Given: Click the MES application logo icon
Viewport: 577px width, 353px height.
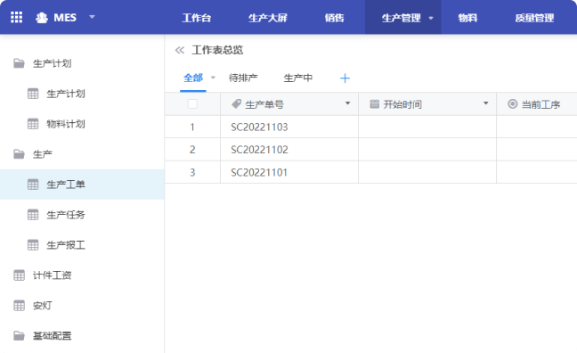Looking at the screenshot, I should pos(42,18).
